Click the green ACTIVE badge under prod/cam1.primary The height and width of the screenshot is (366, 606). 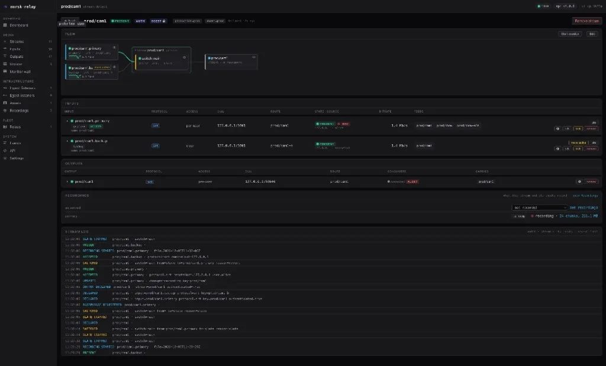(x=96, y=127)
